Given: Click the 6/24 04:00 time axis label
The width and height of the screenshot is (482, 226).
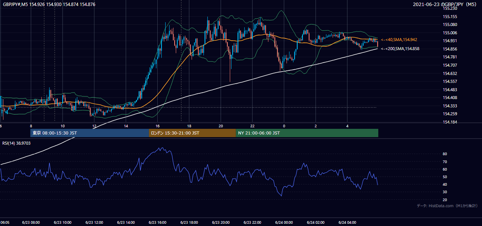Looking at the screenshot, I should coord(348,223).
